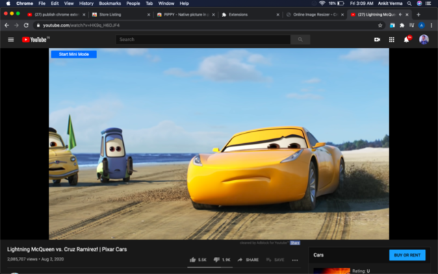Like the video with thumbs up

point(194,260)
